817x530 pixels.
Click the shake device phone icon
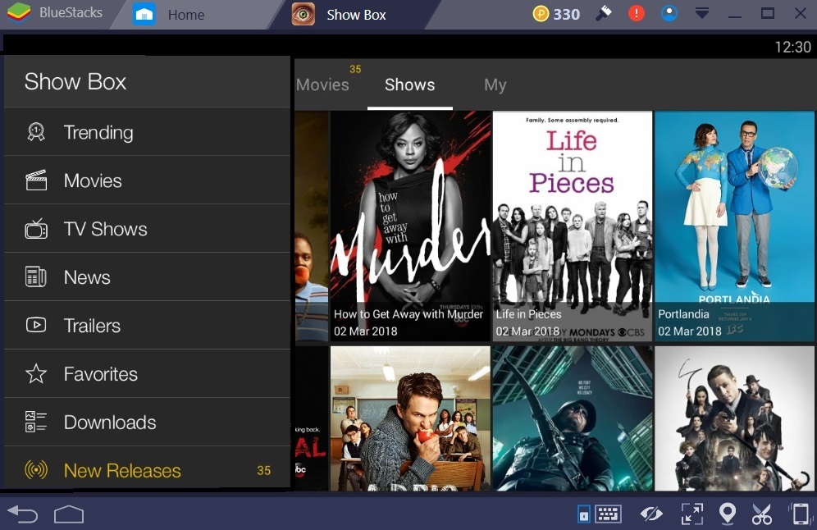(801, 514)
